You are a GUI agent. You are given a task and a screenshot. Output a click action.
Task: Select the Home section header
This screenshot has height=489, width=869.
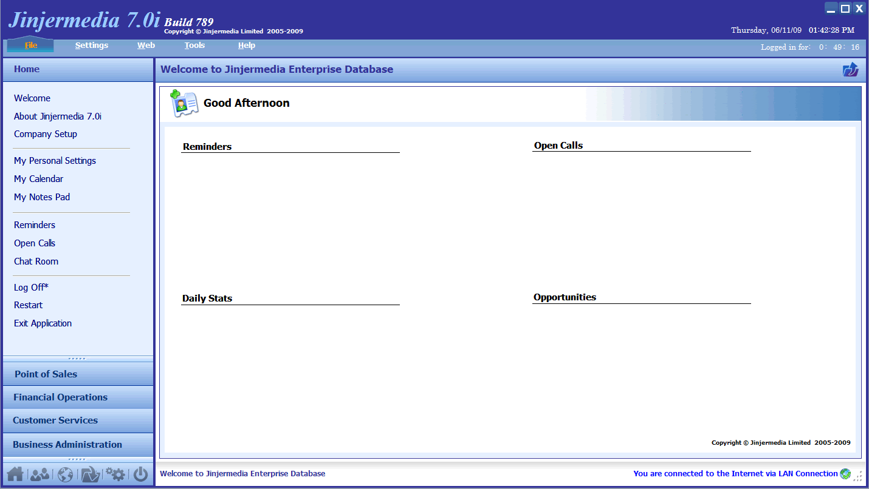point(78,69)
